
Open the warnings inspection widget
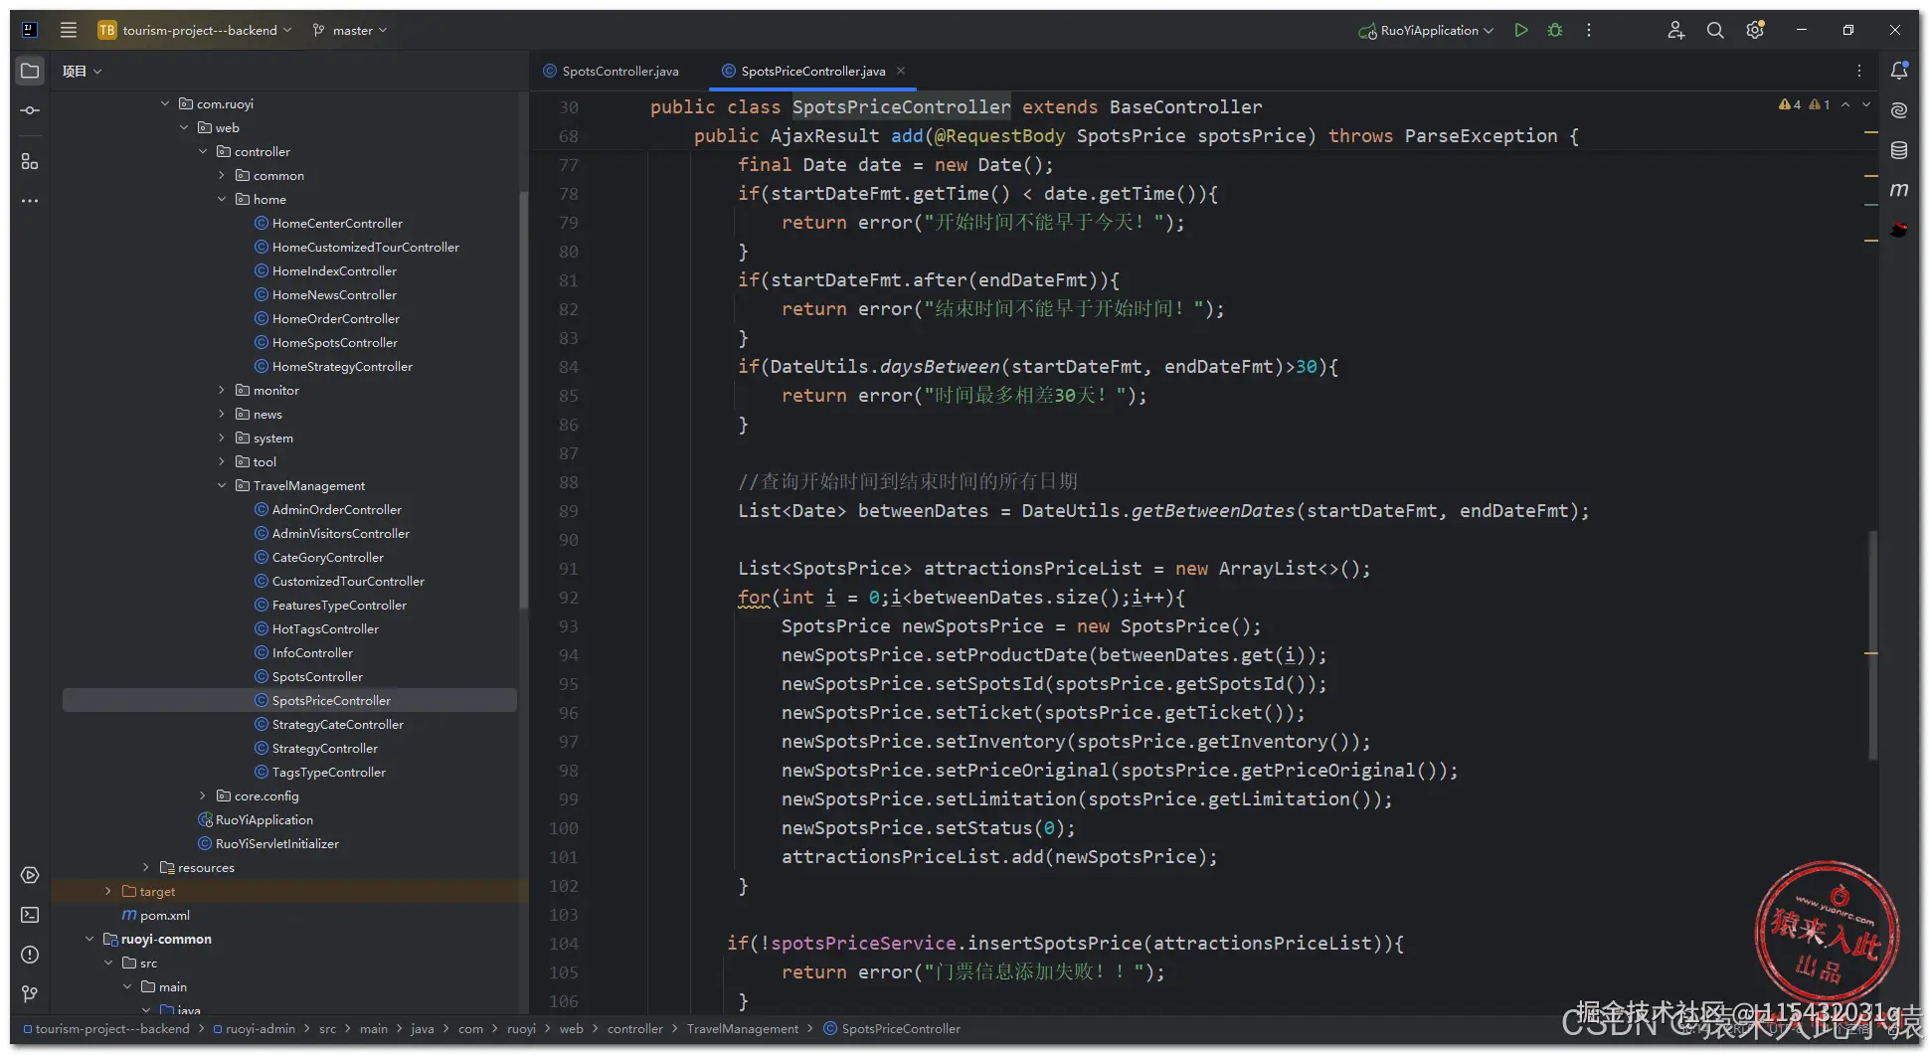coord(1804,104)
